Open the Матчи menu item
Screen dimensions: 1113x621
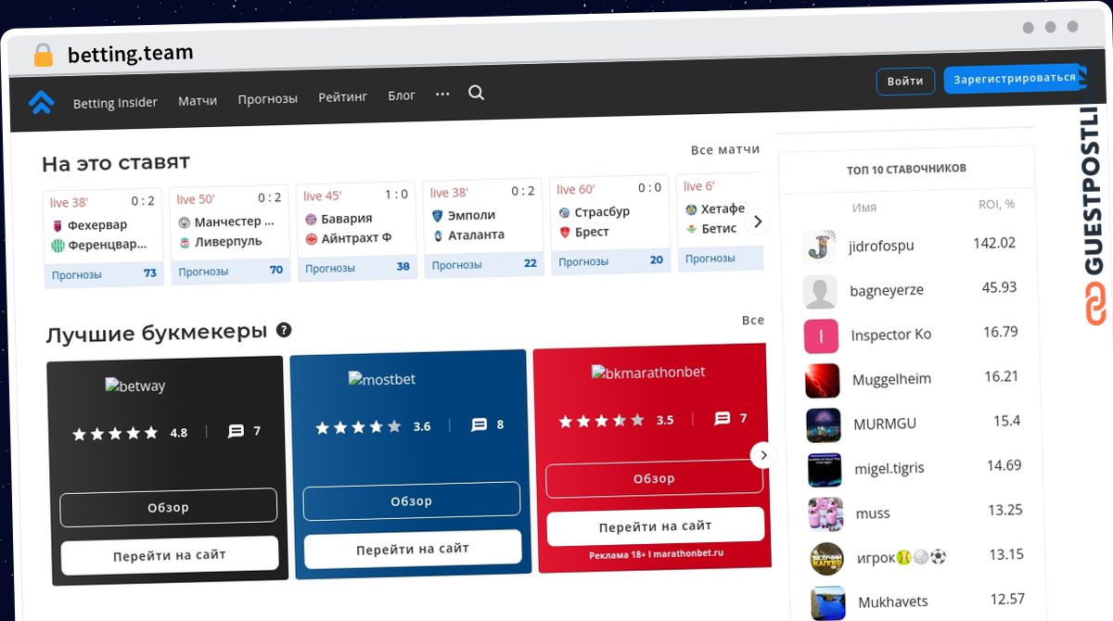(x=198, y=100)
